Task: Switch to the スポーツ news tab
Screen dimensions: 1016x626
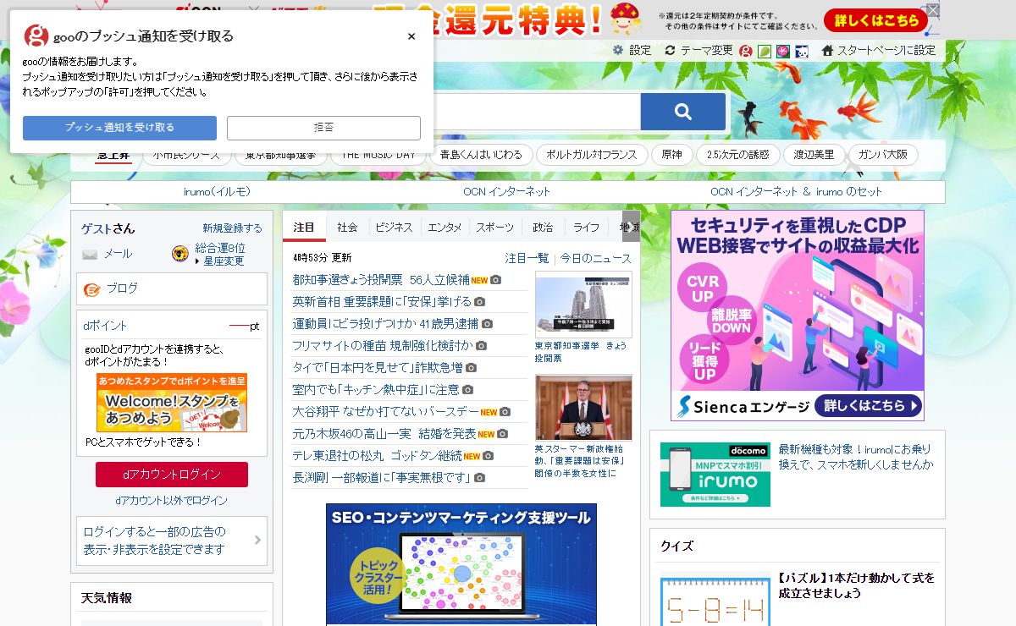Action: 494,227
